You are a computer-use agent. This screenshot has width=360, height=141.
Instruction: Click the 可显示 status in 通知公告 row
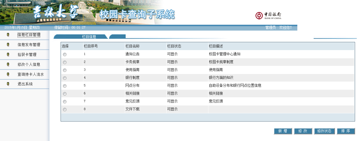pyautogui.click(x=173, y=54)
